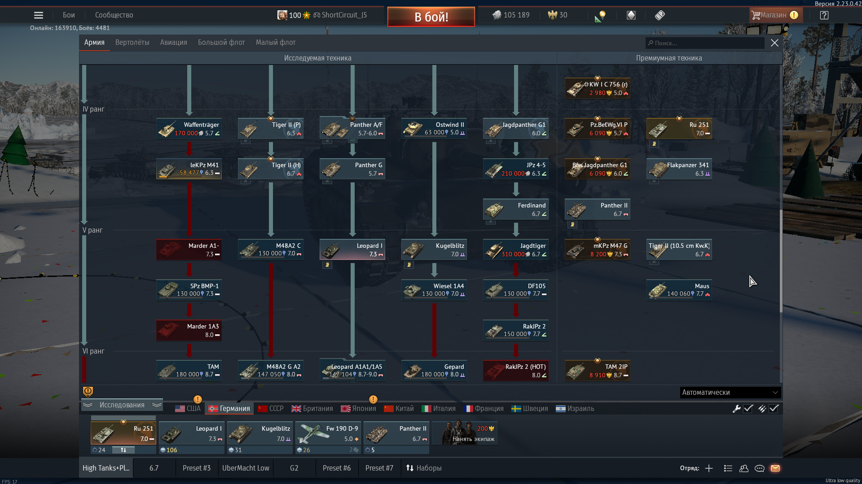Select the Швеция nation tab

pos(530,409)
